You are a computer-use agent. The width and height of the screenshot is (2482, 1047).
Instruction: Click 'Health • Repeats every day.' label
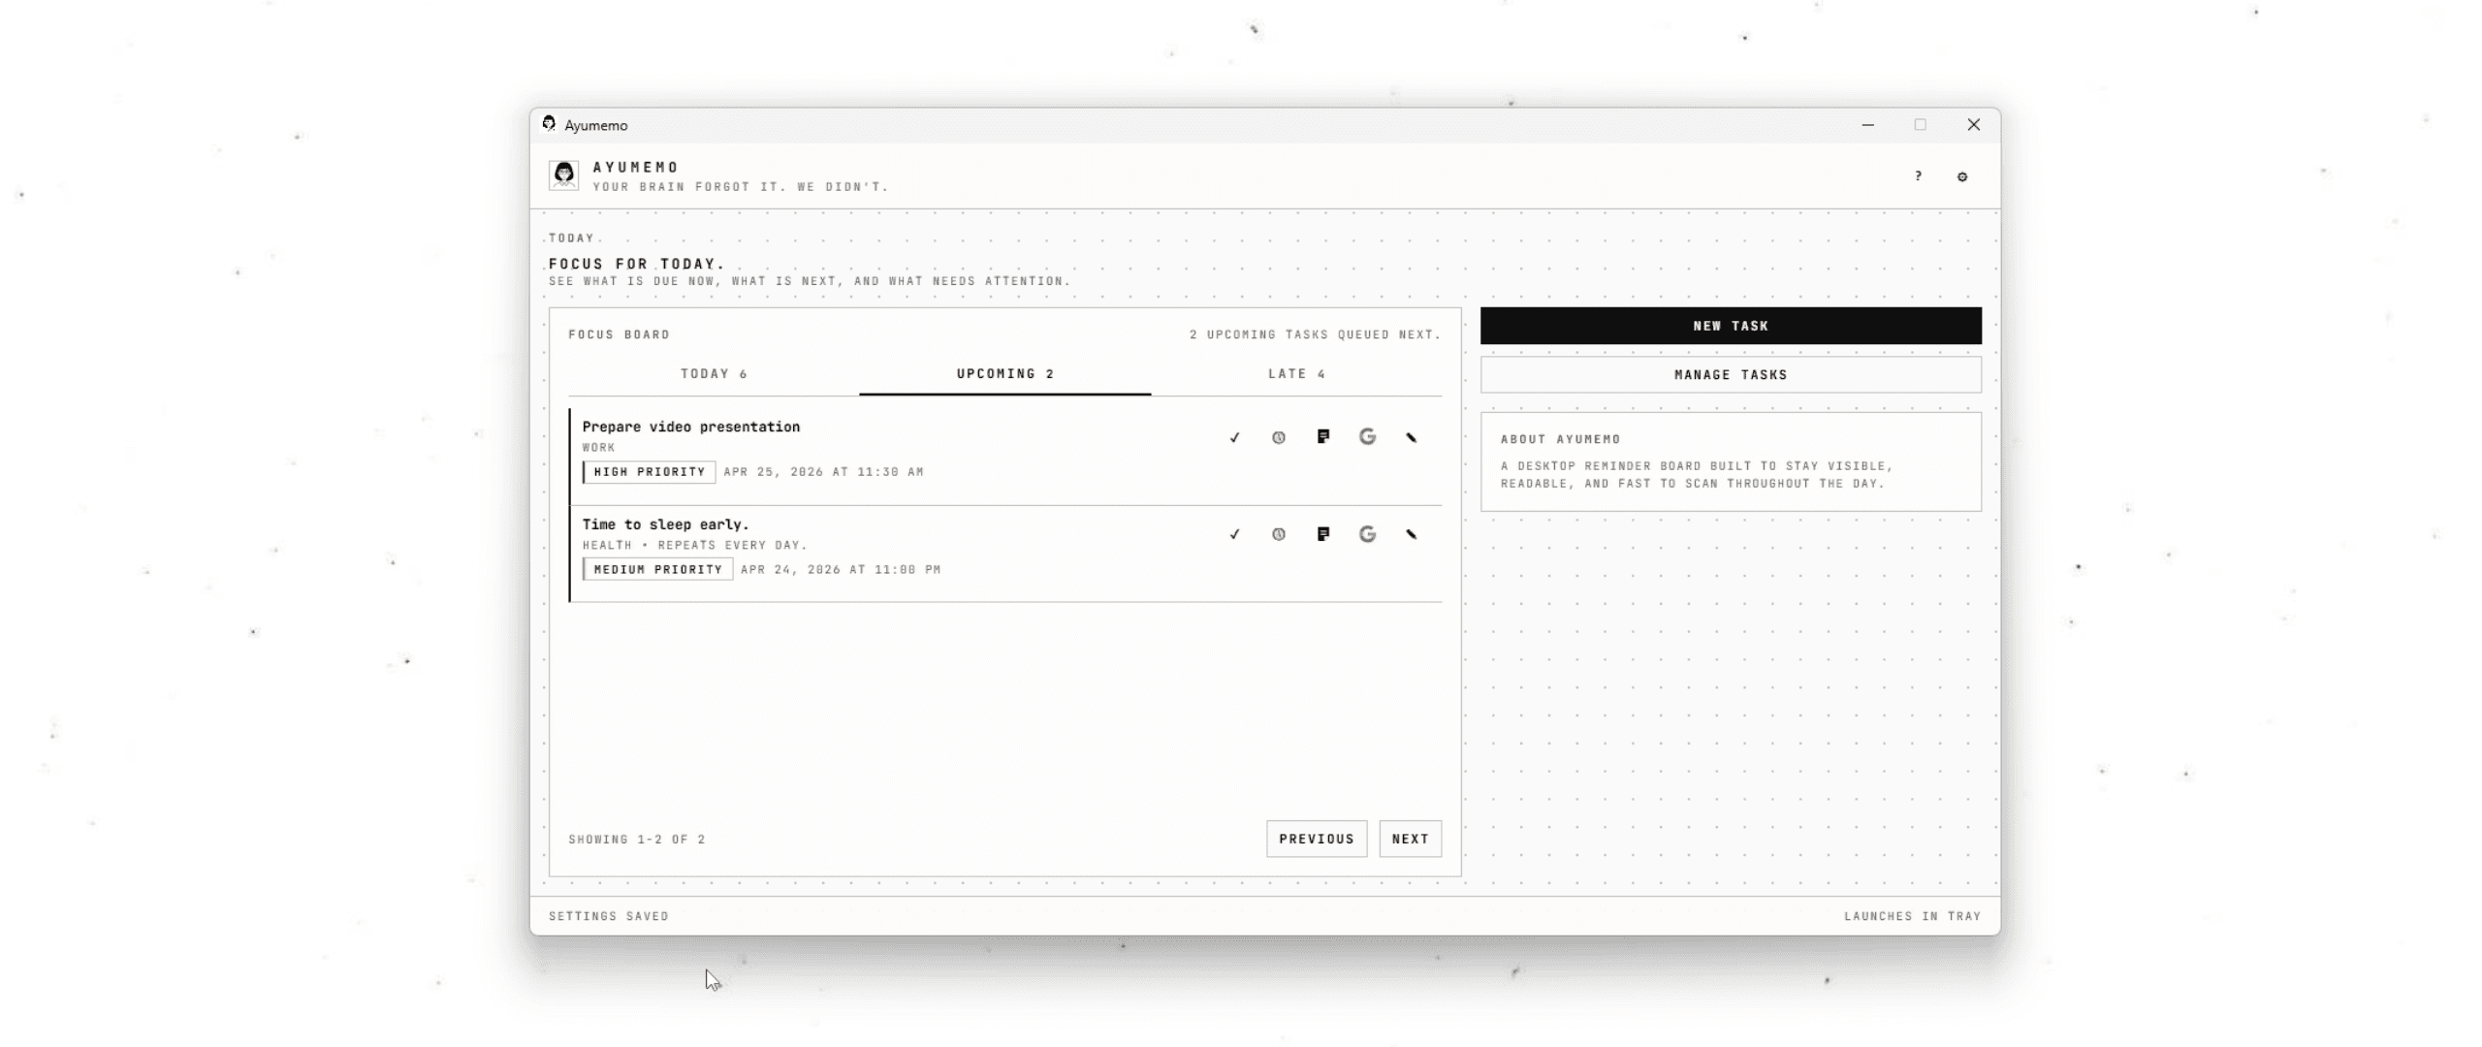pyautogui.click(x=694, y=545)
